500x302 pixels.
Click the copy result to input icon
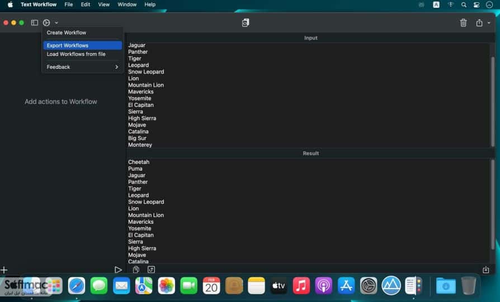(x=151, y=270)
